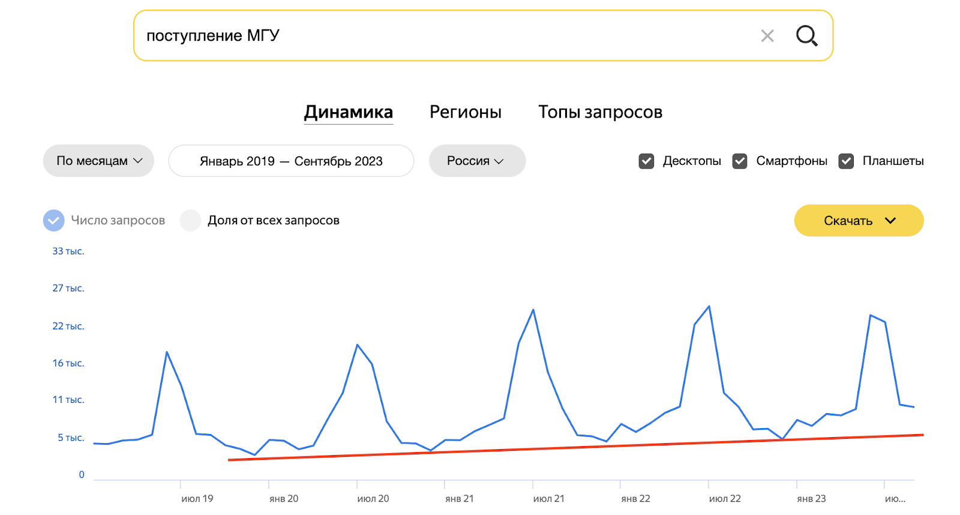The image size is (960, 515).
Task: Switch to the Динамика tab
Action: [x=349, y=112]
